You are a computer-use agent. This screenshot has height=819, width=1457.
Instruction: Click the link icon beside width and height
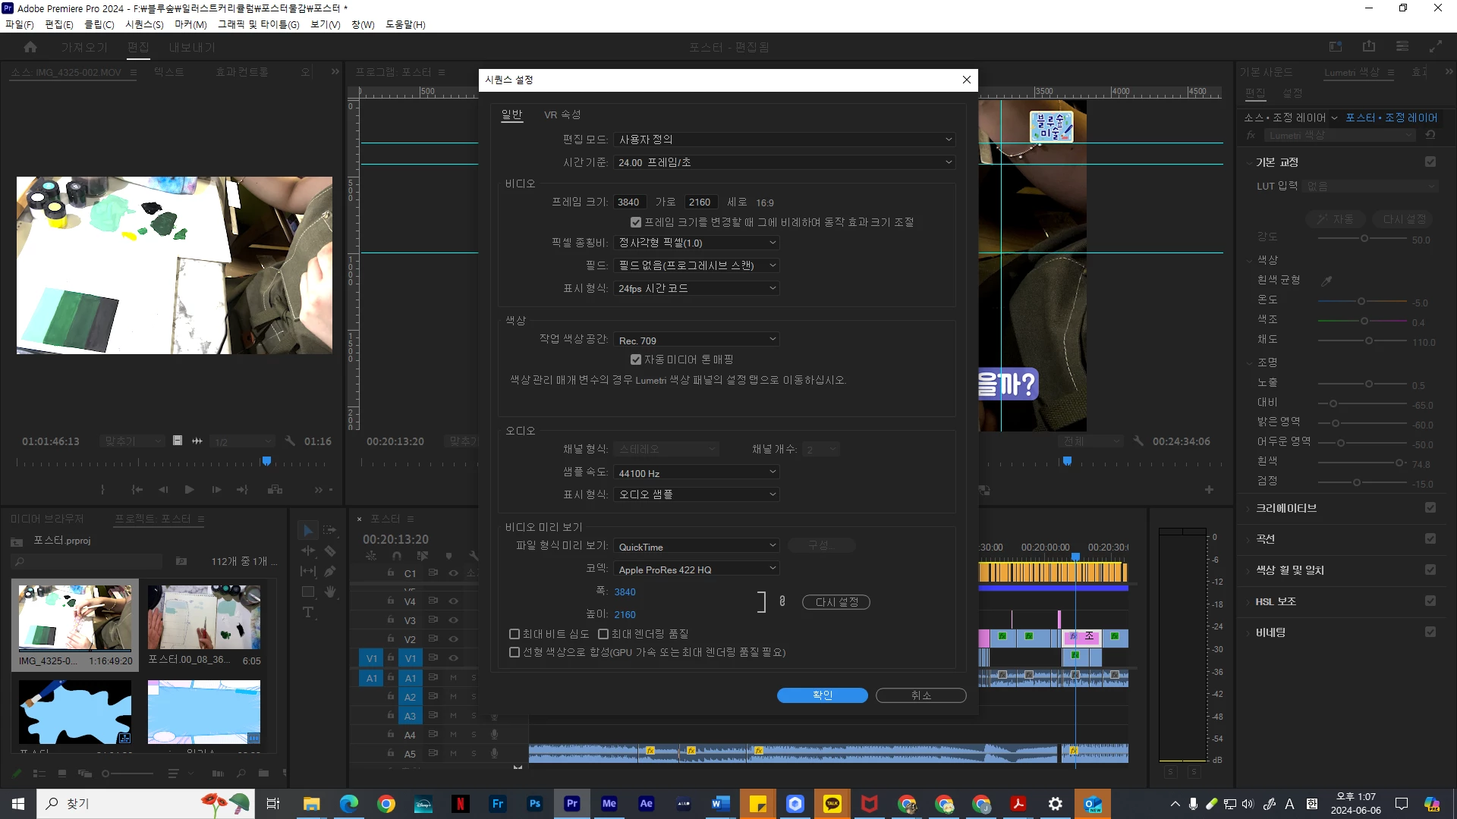[x=782, y=601]
